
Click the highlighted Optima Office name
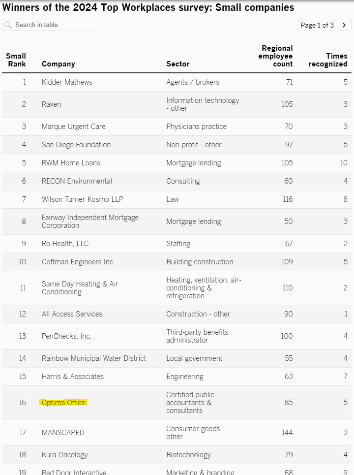pyautogui.click(x=63, y=403)
